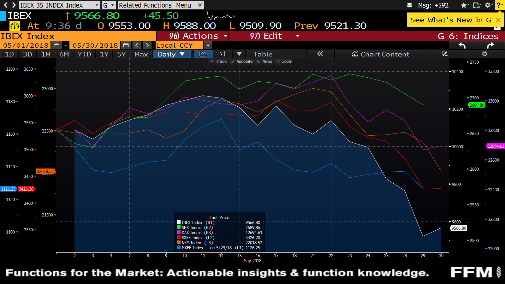Activate the Zoom tool
Screen dimensions: 505x284
284,62
